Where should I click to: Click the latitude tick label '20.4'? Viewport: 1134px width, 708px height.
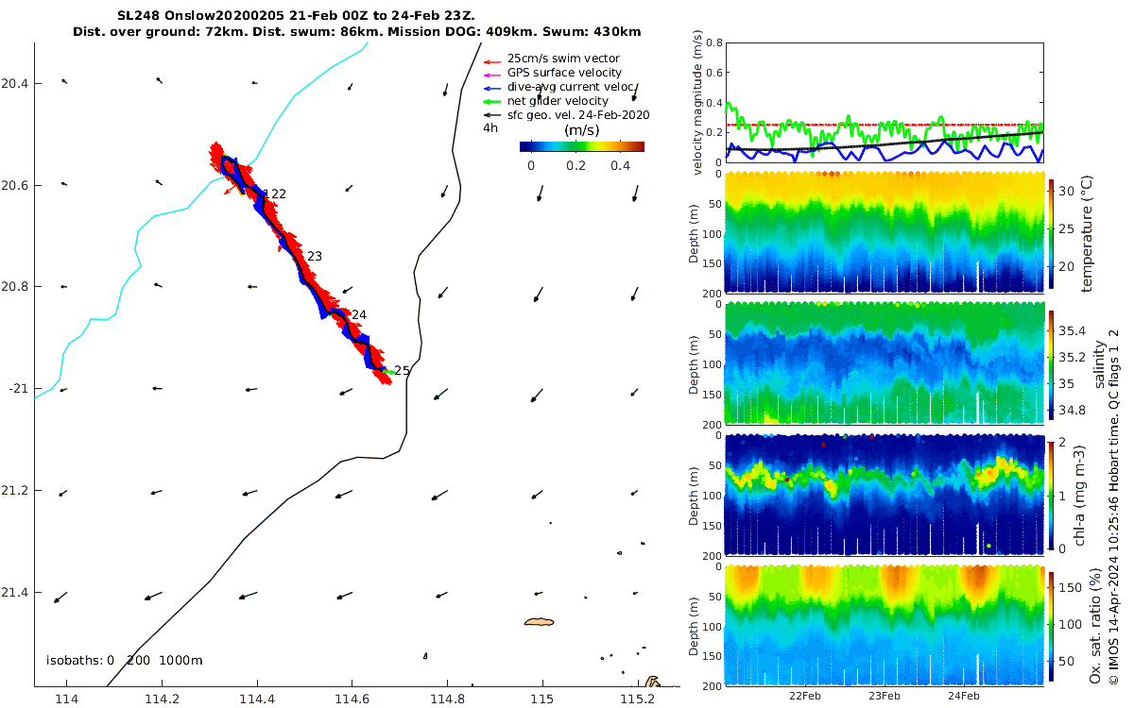pos(14,84)
